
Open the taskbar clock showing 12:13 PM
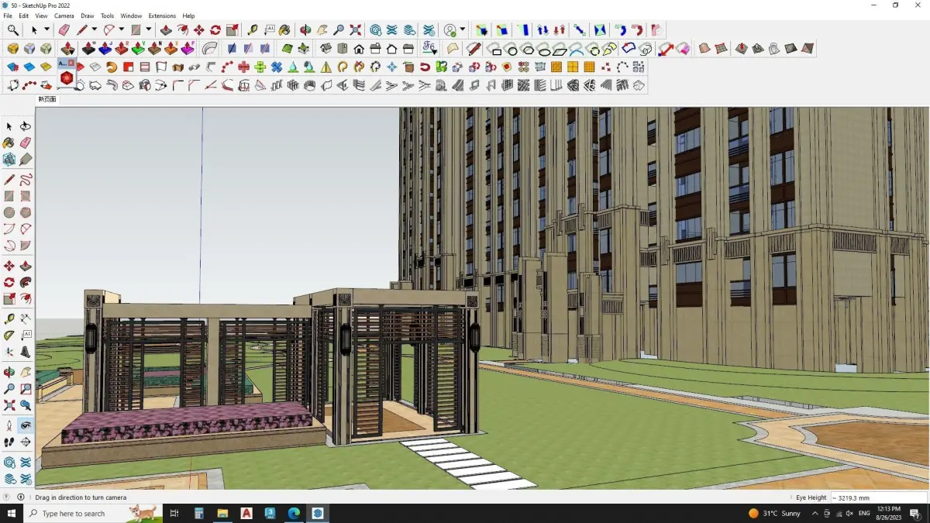[x=888, y=513]
